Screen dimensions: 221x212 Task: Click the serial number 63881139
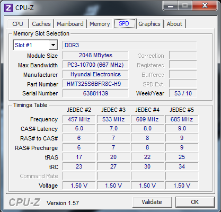tap(95, 93)
